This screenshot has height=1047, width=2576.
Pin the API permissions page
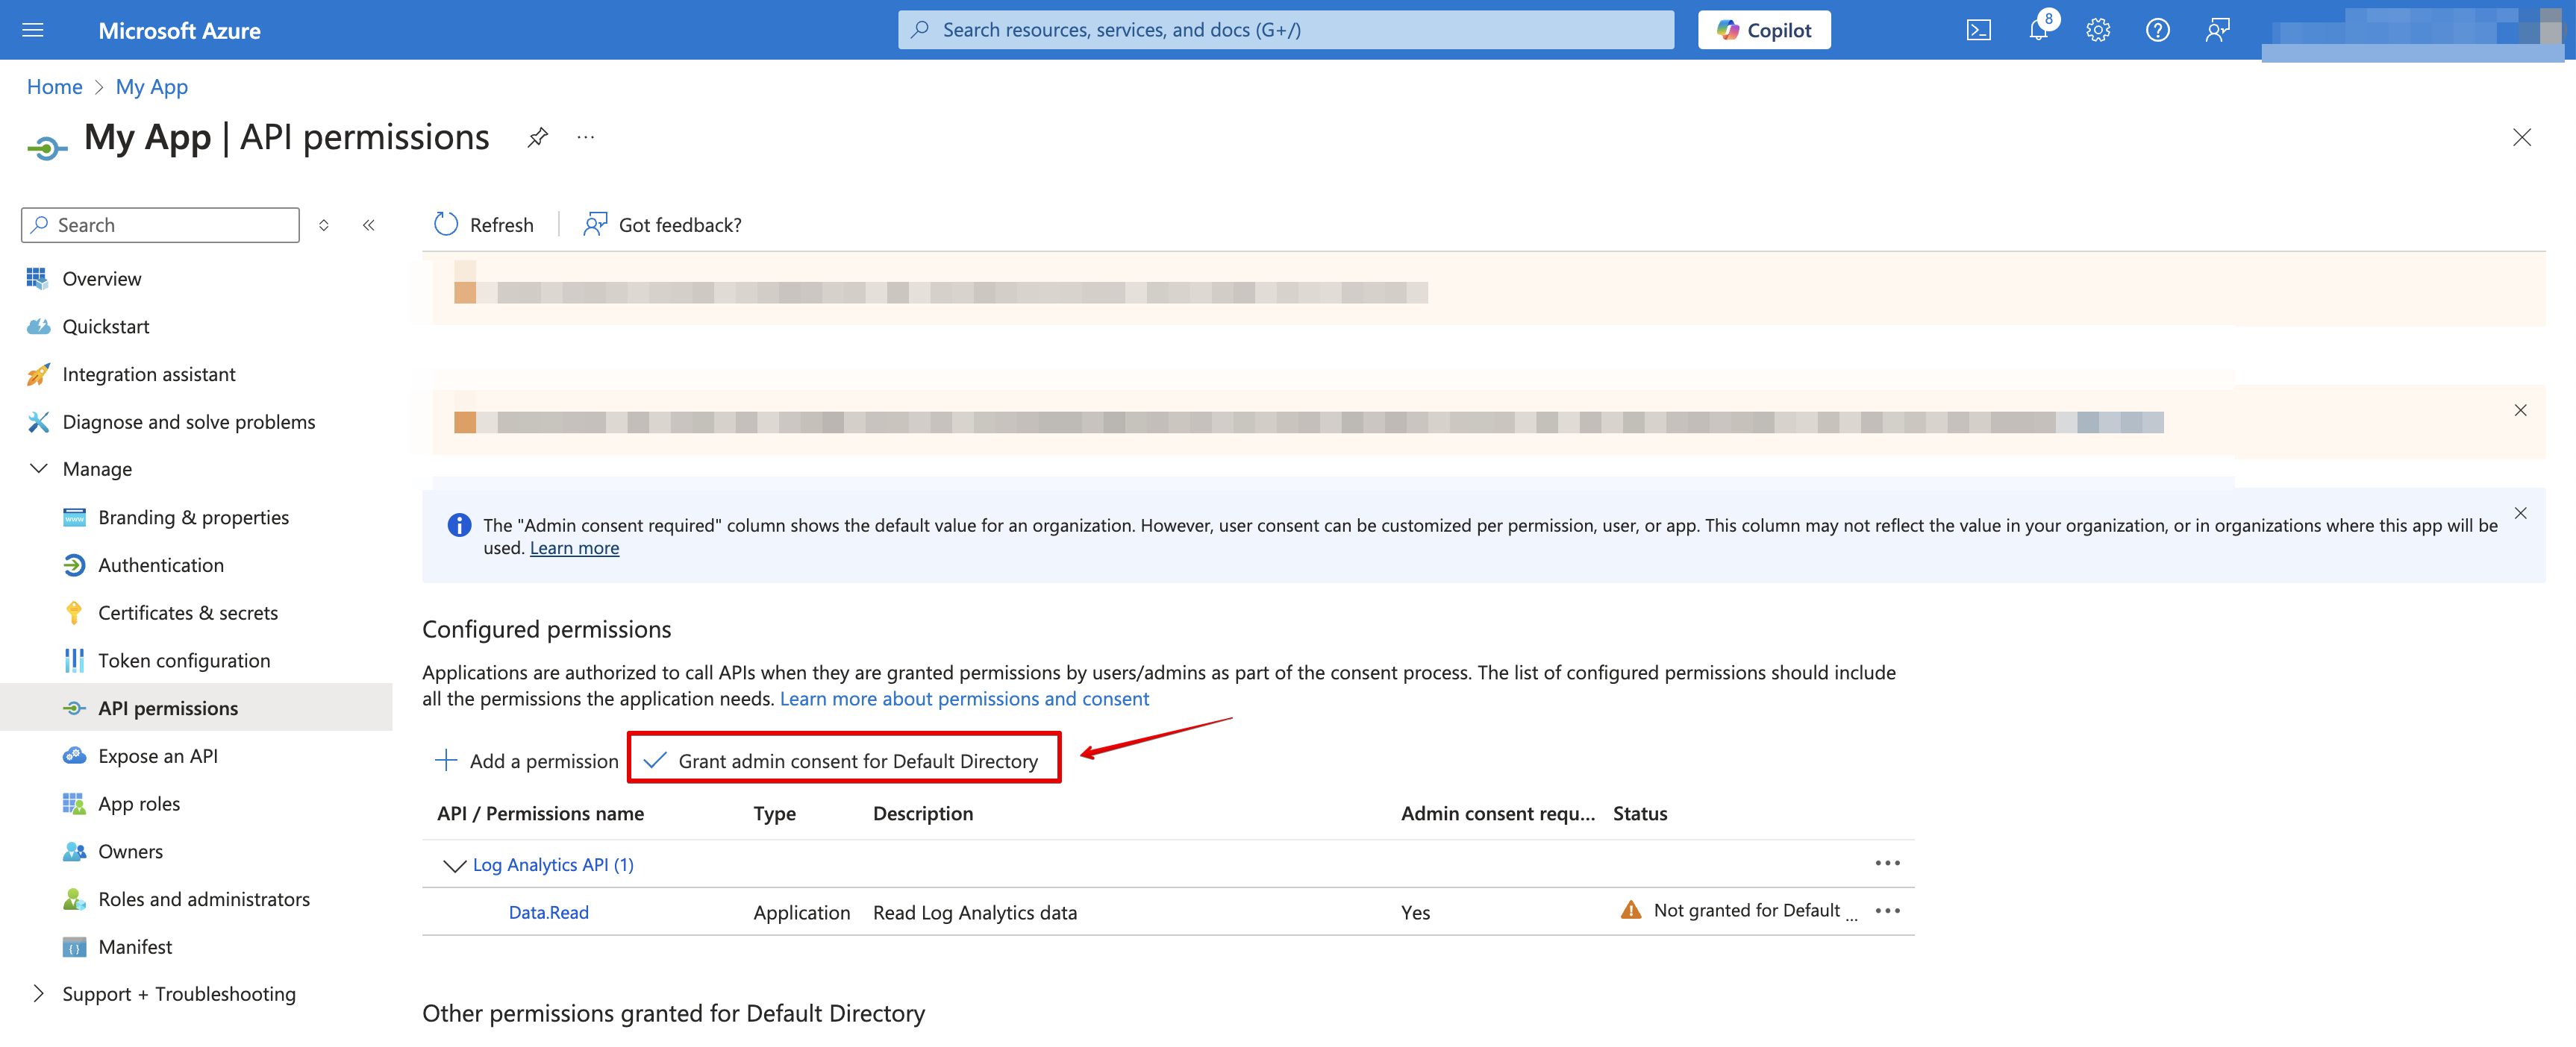click(538, 138)
